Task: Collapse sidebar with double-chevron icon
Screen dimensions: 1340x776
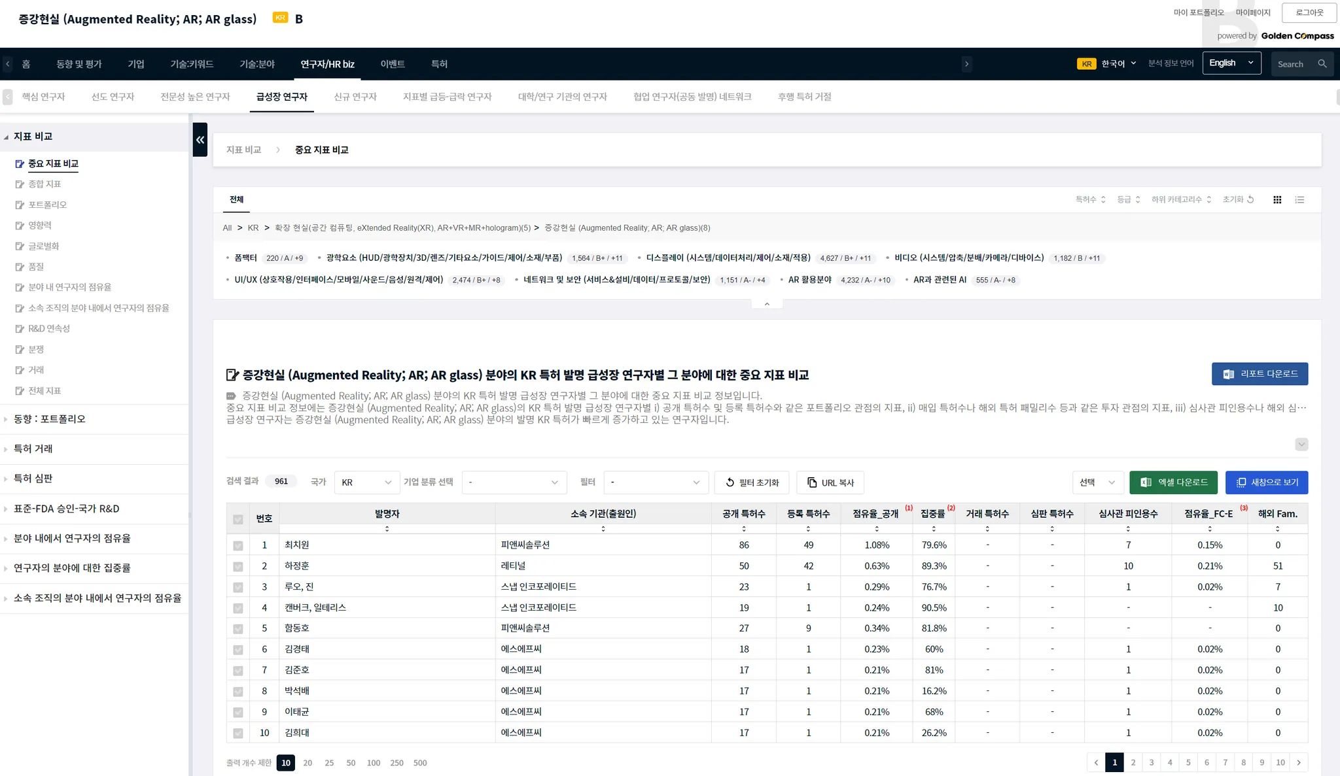Action: 200,139
